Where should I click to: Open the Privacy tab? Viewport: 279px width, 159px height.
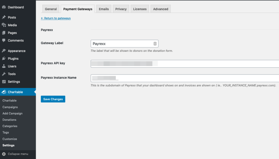click(x=121, y=9)
